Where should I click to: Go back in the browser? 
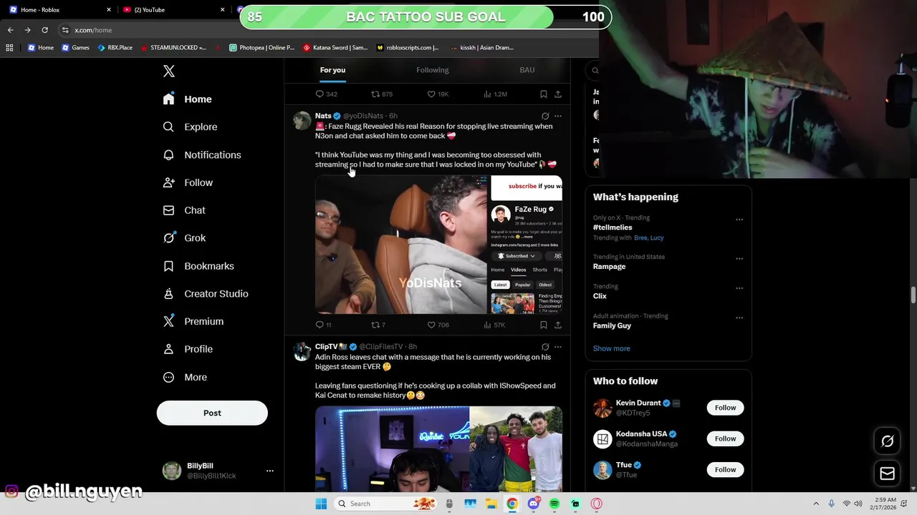(10, 30)
